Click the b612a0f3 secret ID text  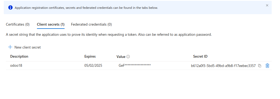click(223, 66)
